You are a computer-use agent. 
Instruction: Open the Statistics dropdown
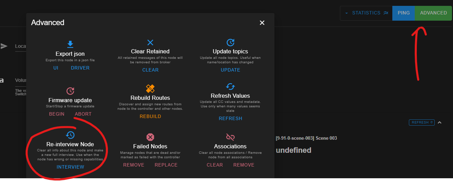[366, 13]
